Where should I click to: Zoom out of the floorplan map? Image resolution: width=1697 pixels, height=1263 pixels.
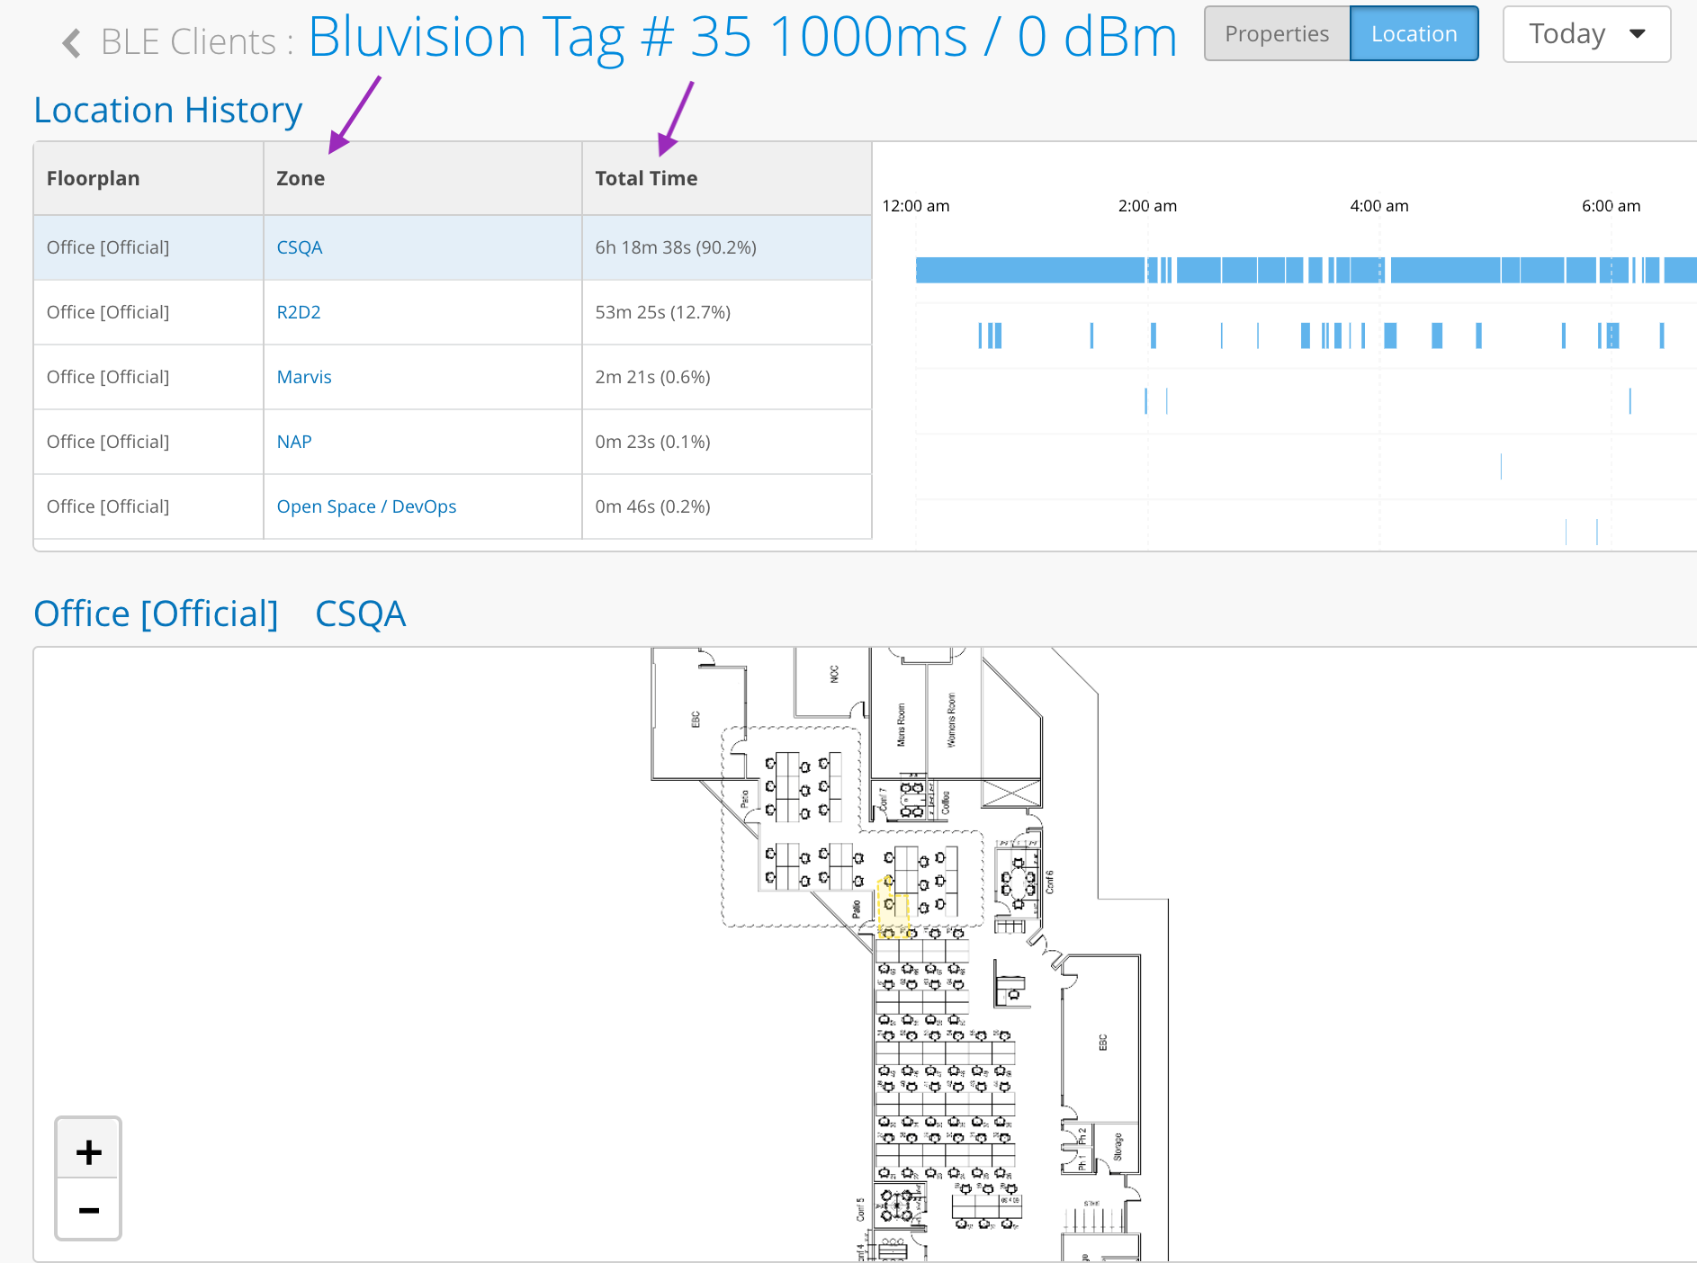coord(88,1210)
